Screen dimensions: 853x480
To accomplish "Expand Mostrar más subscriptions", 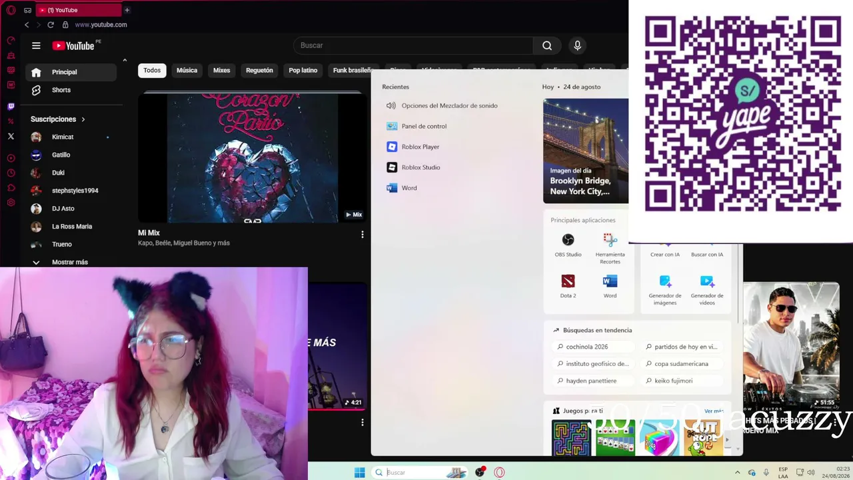I will tap(61, 262).
